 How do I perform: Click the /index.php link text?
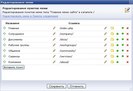tap(66, 28)
